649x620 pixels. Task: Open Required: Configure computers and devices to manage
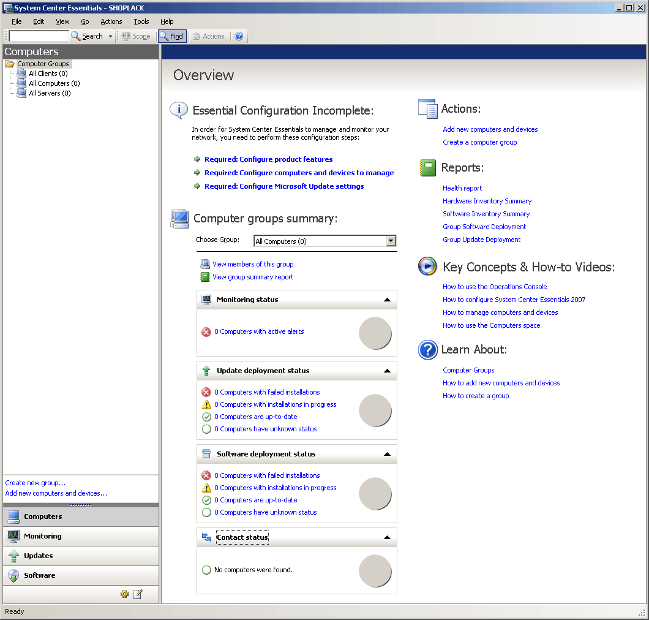pyautogui.click(x=299, y=173)
